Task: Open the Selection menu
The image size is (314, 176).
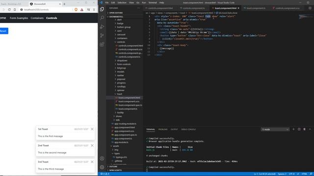Action: pyautogui.click(x=122, y=2)
